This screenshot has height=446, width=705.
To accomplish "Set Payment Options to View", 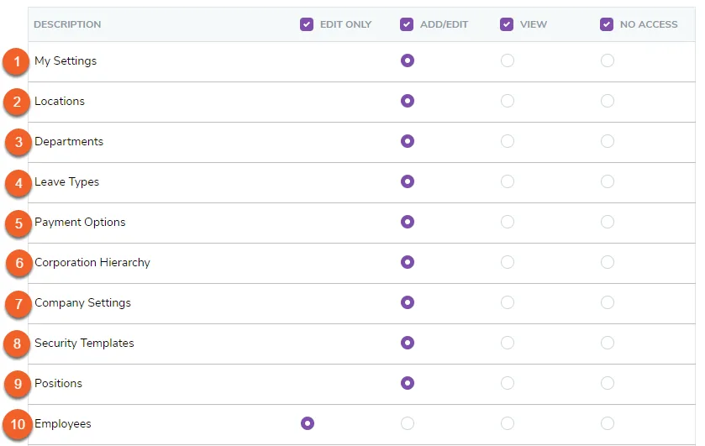I will (508, 222).
